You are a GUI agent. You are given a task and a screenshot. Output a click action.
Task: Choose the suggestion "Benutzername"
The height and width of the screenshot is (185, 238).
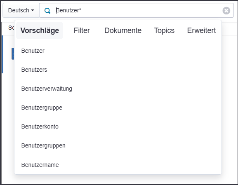point(118,165)
